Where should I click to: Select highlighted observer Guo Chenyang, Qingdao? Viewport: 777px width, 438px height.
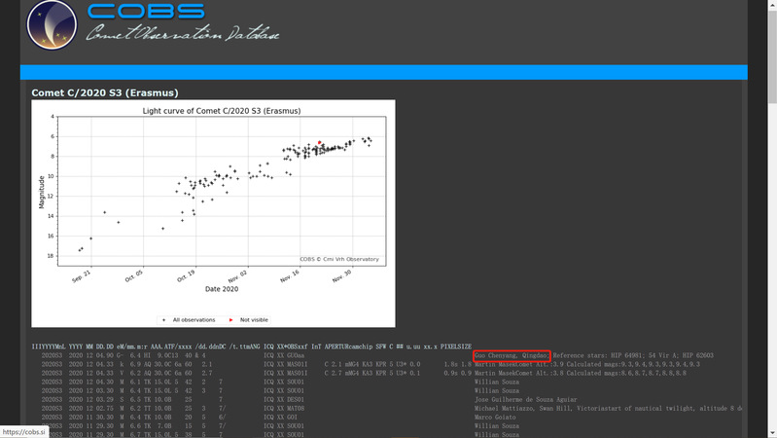(x=512, y=355)
